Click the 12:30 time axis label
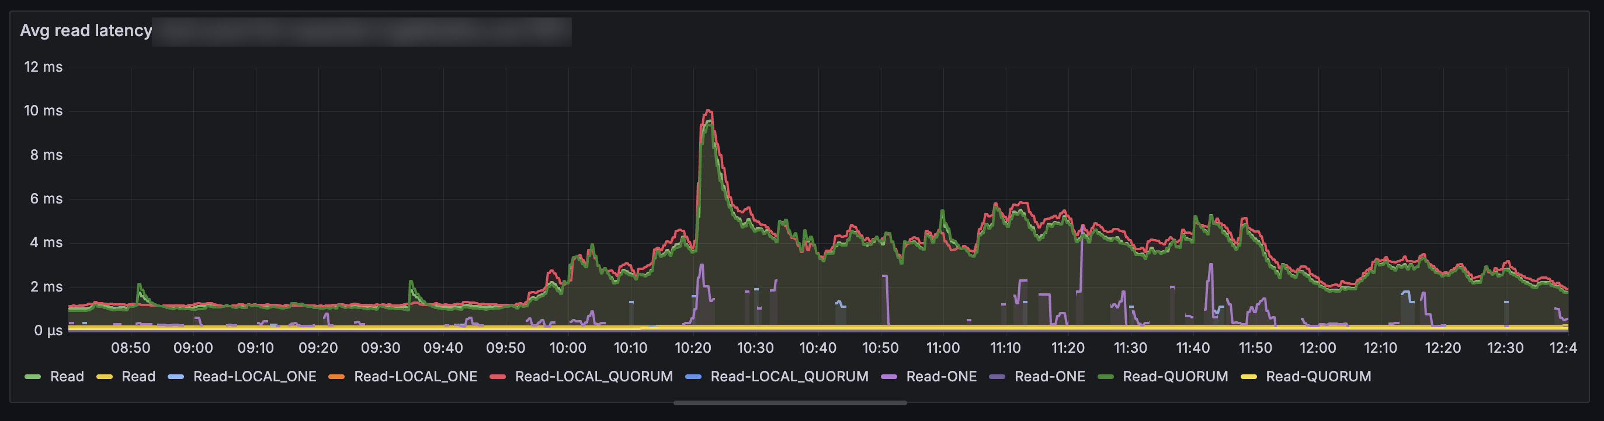This screenshot has width=1604, height=421. click(x=1506, y=348)
